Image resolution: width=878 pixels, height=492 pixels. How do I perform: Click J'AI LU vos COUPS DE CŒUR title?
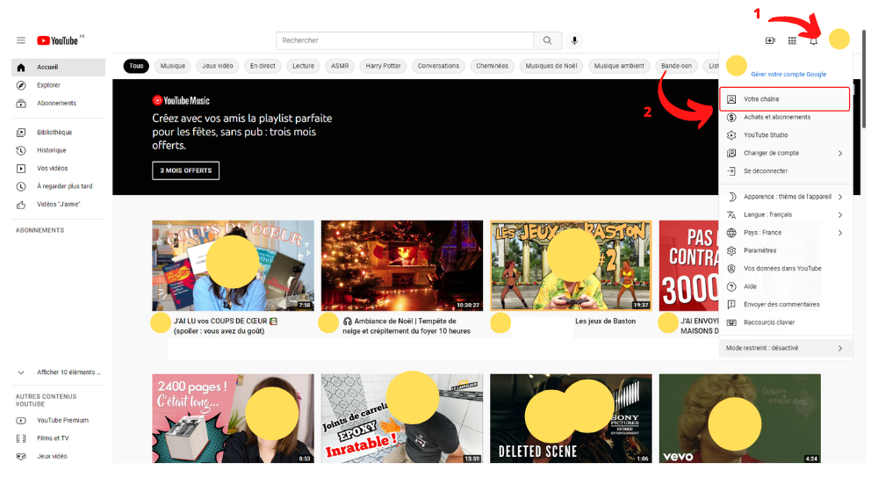point(226,326)
